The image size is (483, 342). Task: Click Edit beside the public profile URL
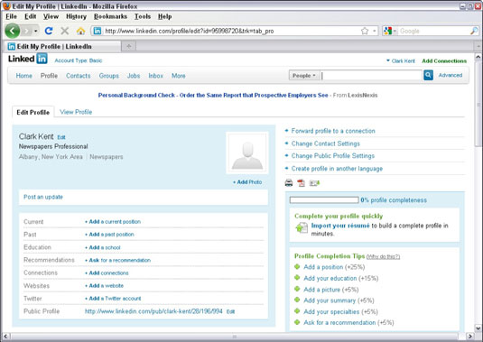click(231, 312)
